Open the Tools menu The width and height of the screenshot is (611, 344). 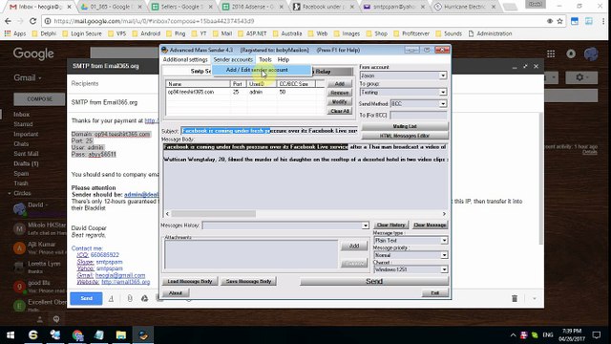(x=265, y=59)
